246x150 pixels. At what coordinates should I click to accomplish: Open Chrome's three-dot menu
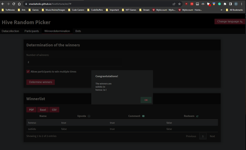(241, 4)
